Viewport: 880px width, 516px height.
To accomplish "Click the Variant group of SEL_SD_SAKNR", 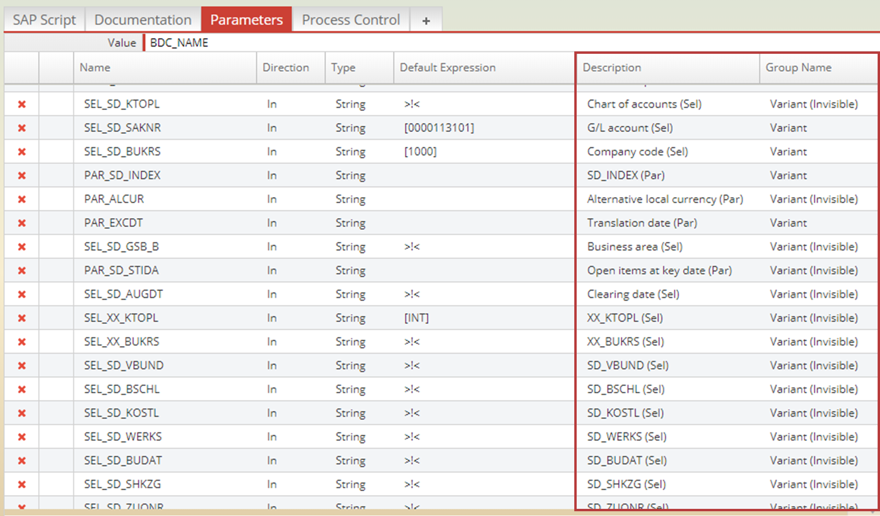I will [789, 128].
